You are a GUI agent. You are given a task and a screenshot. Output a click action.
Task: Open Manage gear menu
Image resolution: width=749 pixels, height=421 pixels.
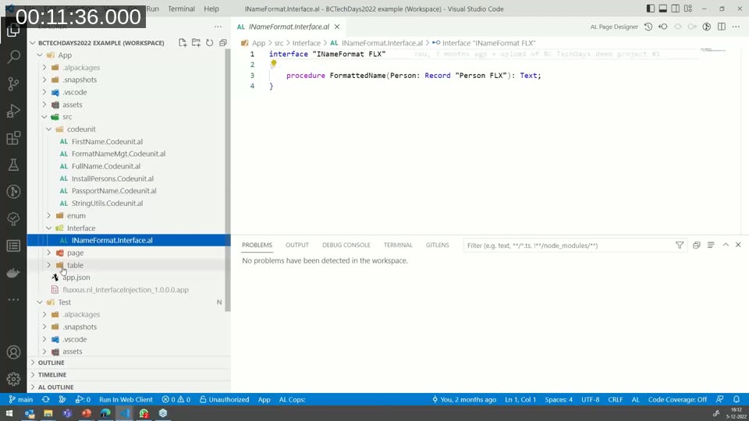13,379
